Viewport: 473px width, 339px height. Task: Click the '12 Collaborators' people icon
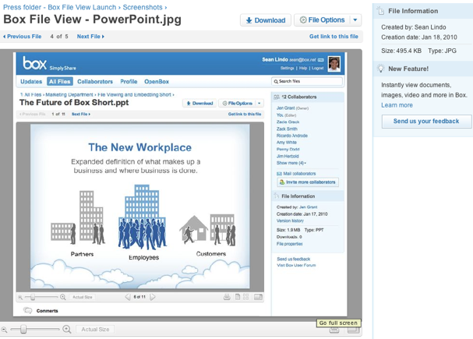pyautogui.click(x=277, y=97)
